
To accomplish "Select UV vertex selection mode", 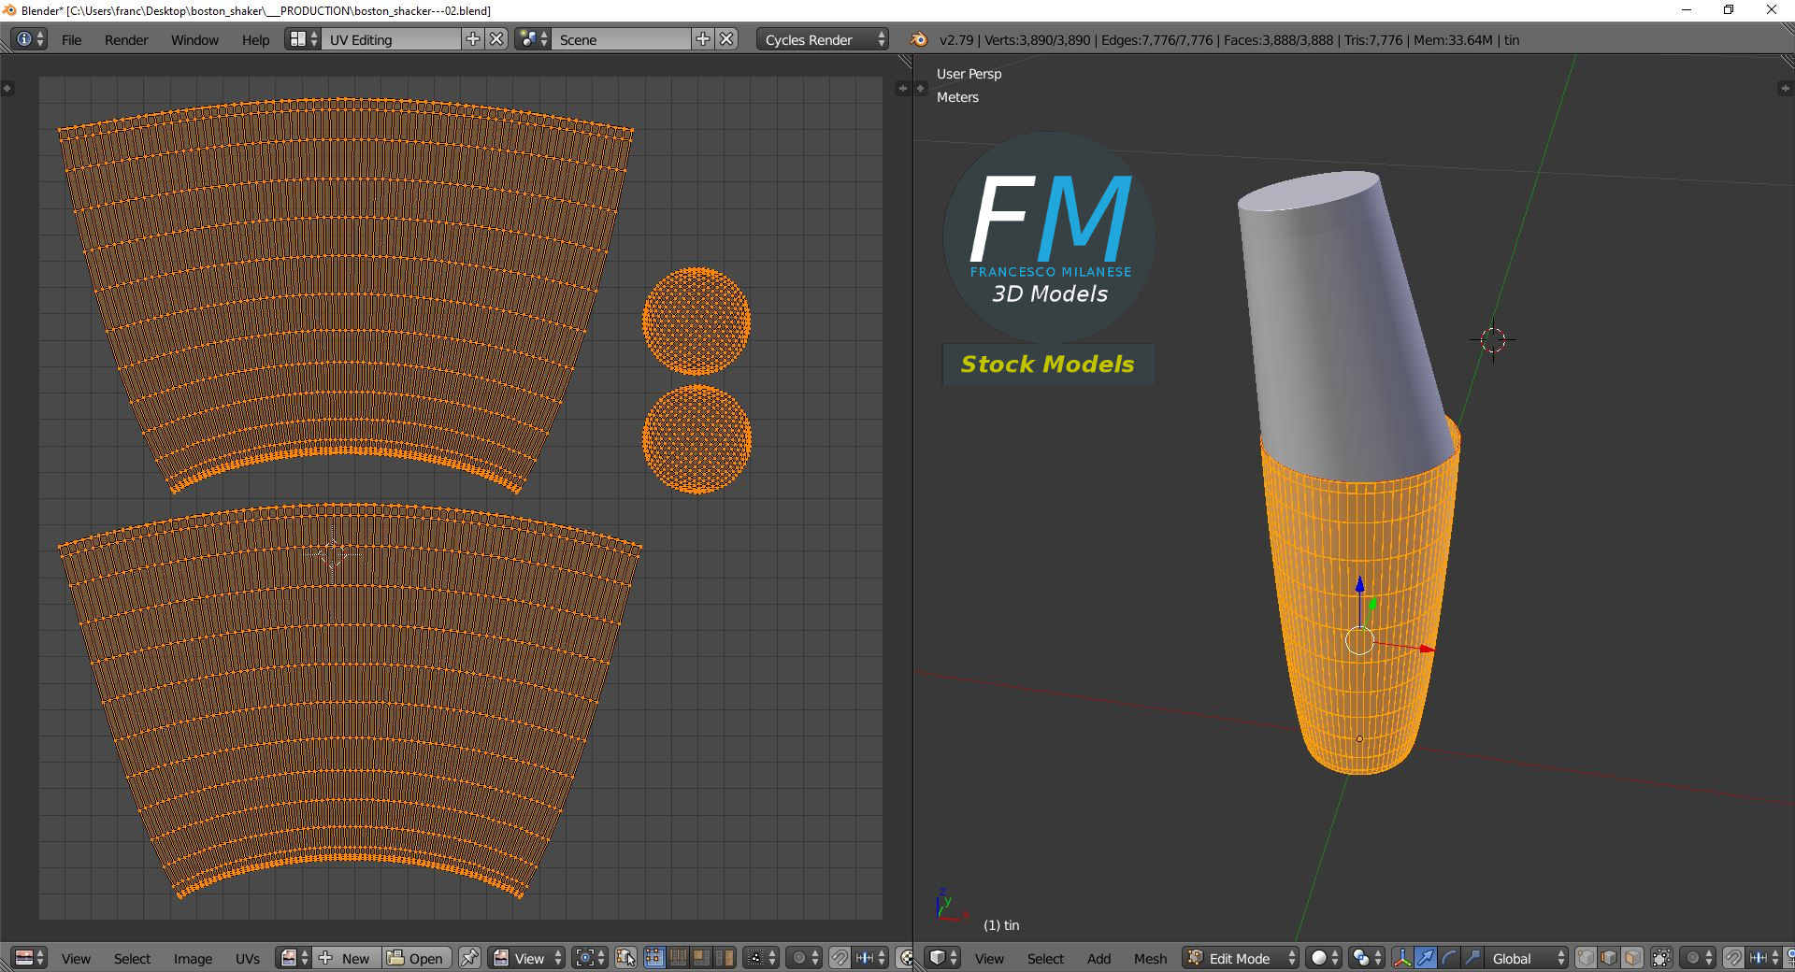I will tap(654, 958).
